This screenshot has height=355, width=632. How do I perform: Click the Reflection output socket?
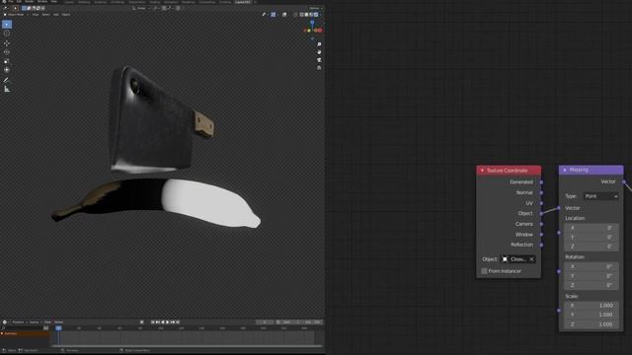tap(541, 245)
